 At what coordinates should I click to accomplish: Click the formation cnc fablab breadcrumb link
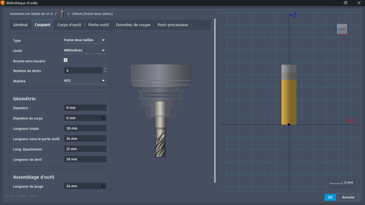click(x=31, y=14)
